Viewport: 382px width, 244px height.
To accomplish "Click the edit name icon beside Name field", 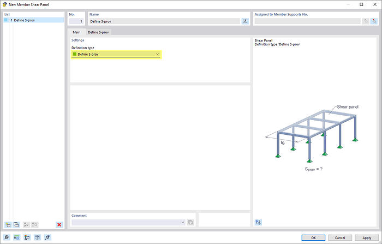I will tap(245, 21).
